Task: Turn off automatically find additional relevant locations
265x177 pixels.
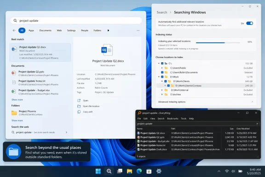Action: click(x=249, y=23)
